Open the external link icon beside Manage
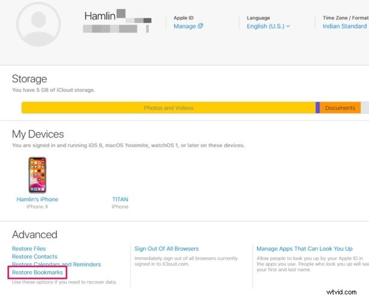Image resolution: width=369 pixels, height=298 pixels. (x=200, y=25)
